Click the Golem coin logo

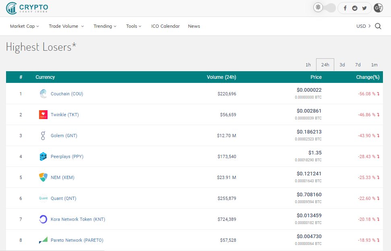tap(43, 136)
